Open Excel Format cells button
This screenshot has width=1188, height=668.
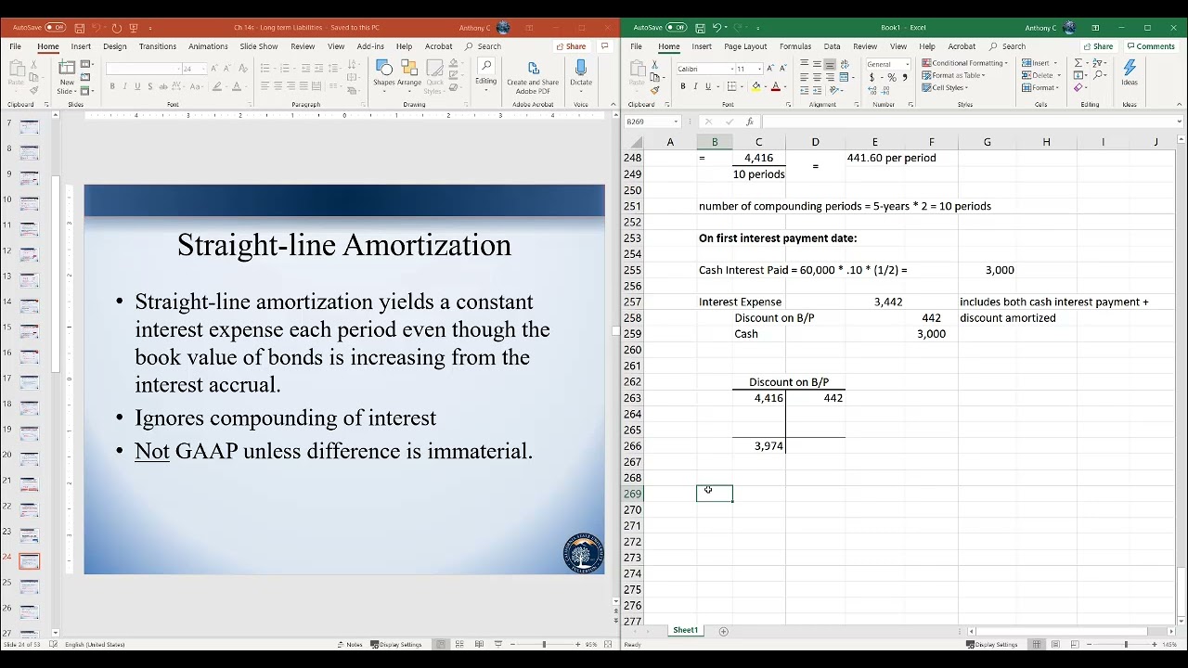click(x=1040, y=87)
